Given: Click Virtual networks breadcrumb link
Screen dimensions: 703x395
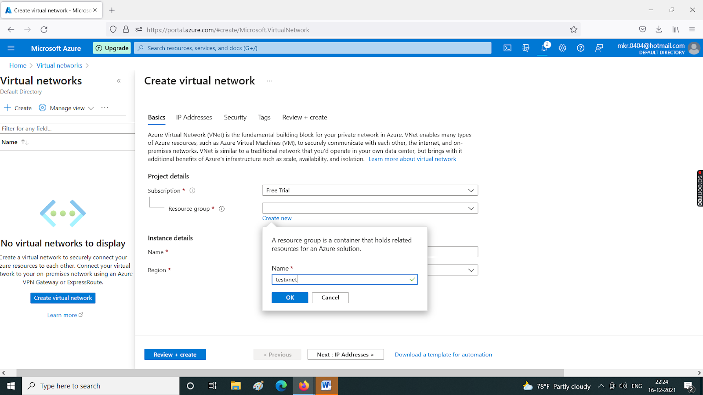Looking at the screenshot, I should pyautogui.click(x=59, y=65).
